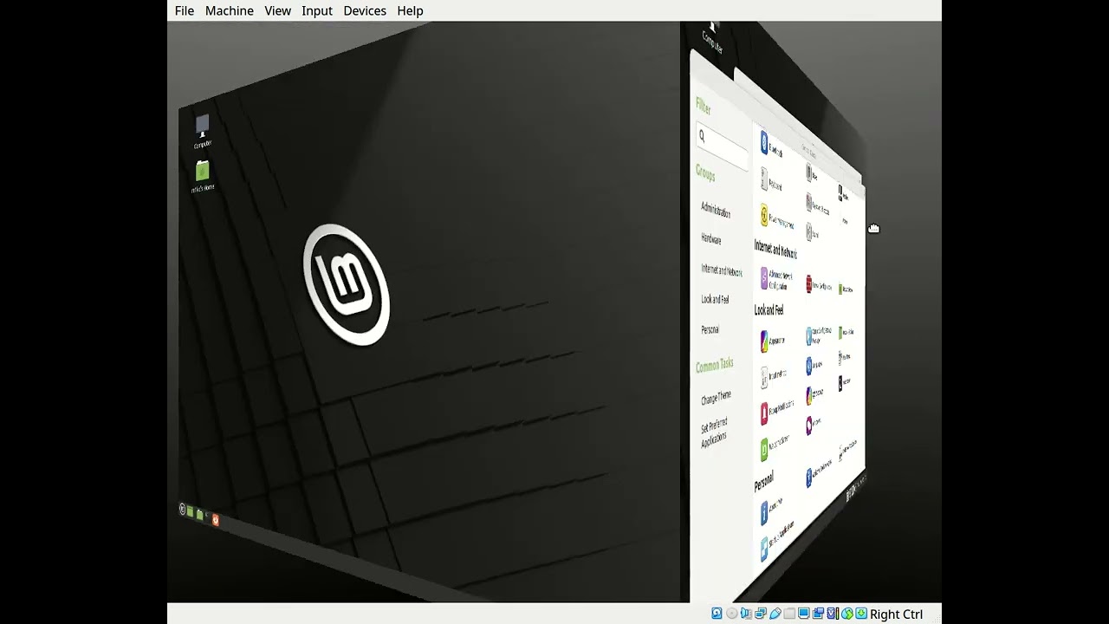Click the optical drive status icon
This screenshot has width=1109, height=624.
(732, 614)
